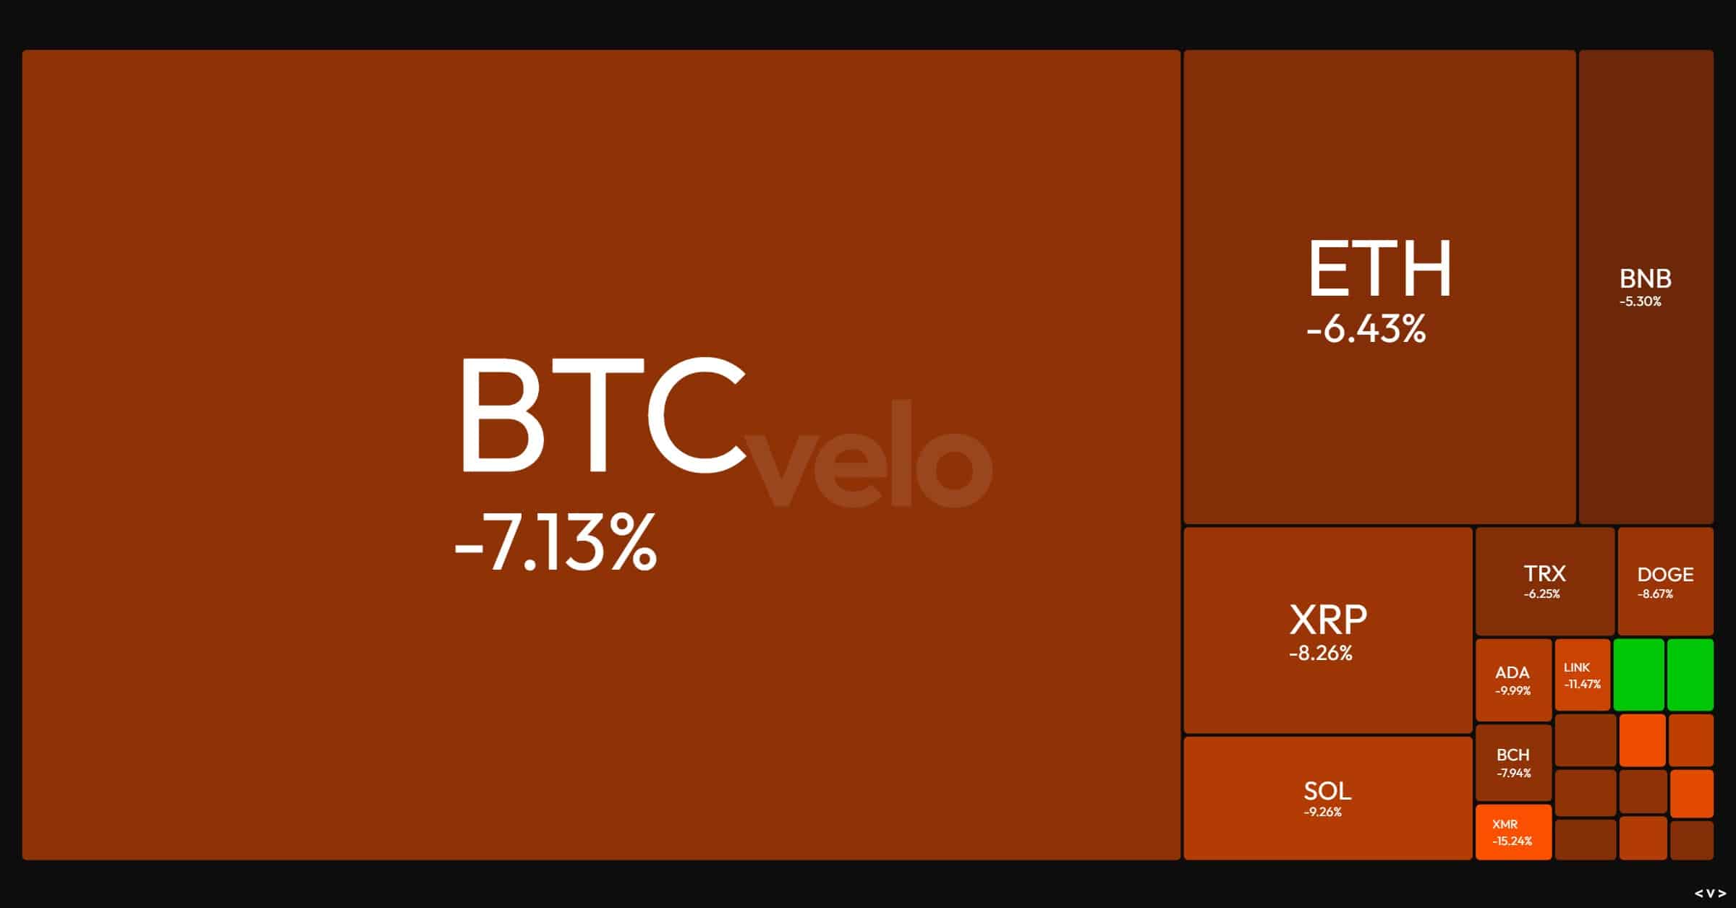Viewport: 1736px width, 908px height.
Task: Click the ADA tile showing -9.99%
Action: point(1513,680)
